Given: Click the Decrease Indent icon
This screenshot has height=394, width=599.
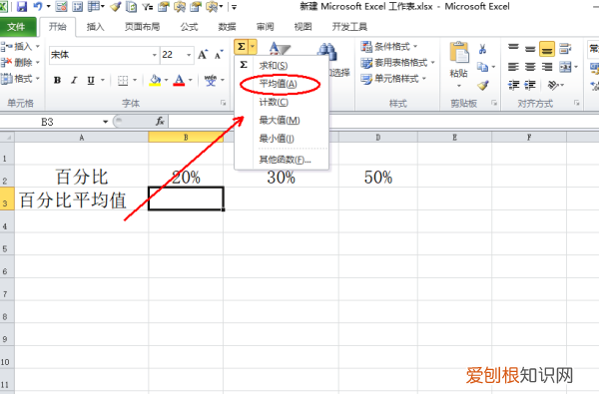Looking at the screenshot, I should pos(513,85).
